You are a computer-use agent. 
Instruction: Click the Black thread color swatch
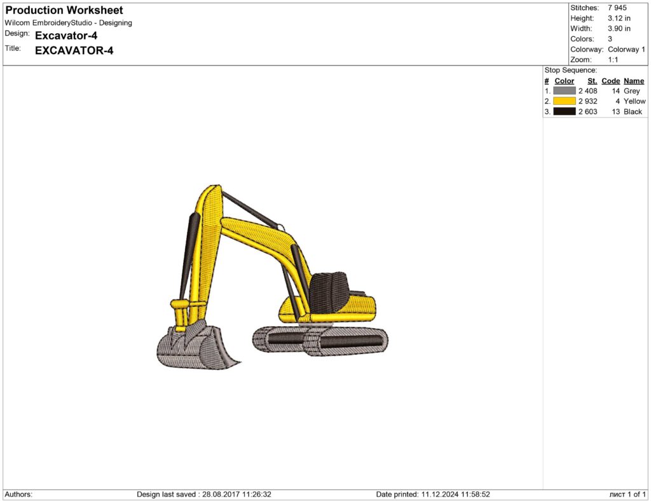pyautogui.click(x=565, y=111)
